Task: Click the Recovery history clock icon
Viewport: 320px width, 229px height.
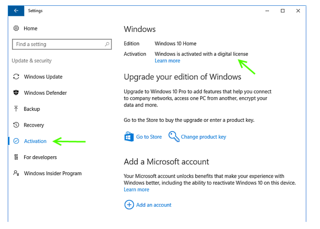Action: pos(16,125)
